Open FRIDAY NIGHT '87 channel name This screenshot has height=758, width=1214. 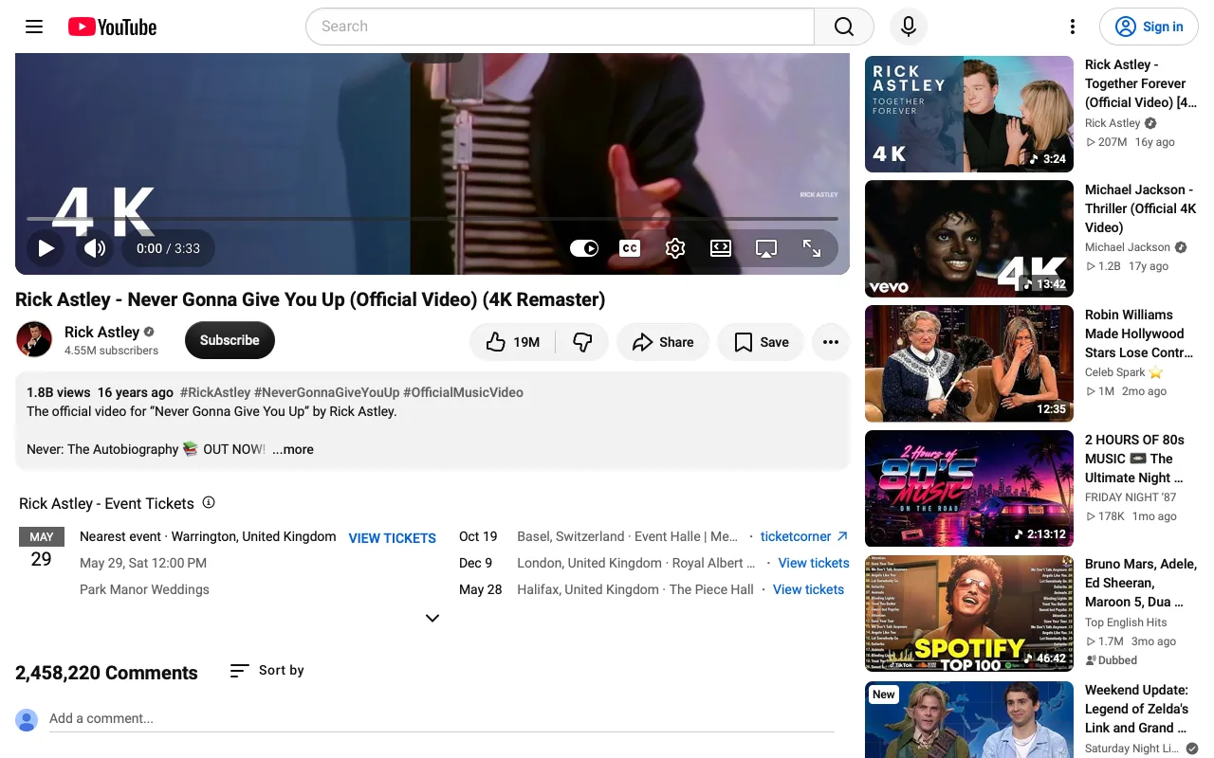coord(1131,497)
